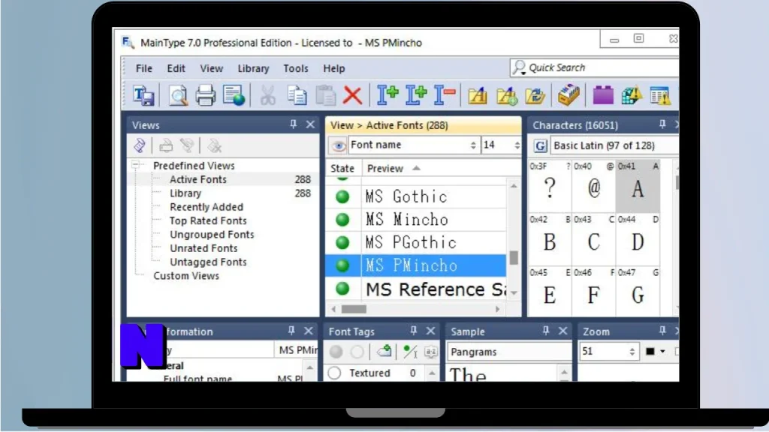Image resolution: width=769 pixels, height=432 pixels.
Task: Click the G glyph block icon in Characters
Action: 540,146
